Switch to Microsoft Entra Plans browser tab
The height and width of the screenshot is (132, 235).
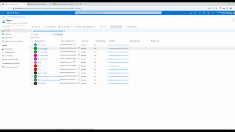pos(65,4)
